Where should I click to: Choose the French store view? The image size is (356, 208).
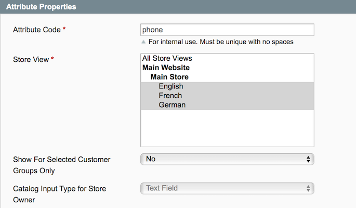click(x=170, y=96)
